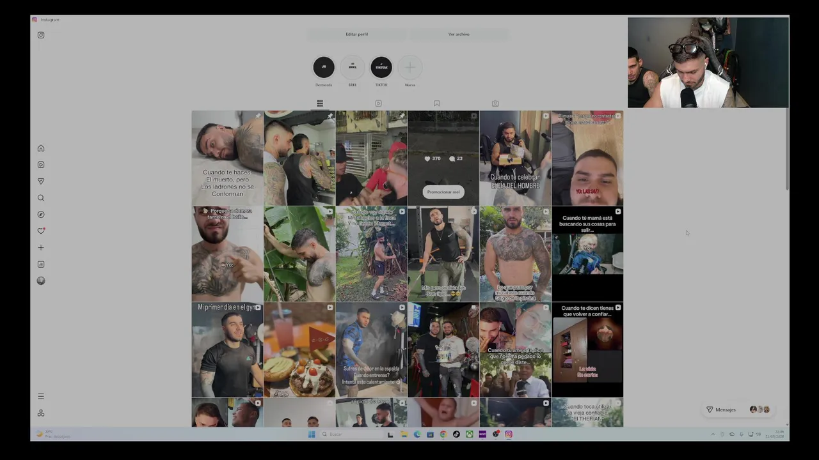This screenshot has height=460, width=819.
Task: Open post 'Cuando te dicen tienes que volver a confiar'
Action: (587, 349)
